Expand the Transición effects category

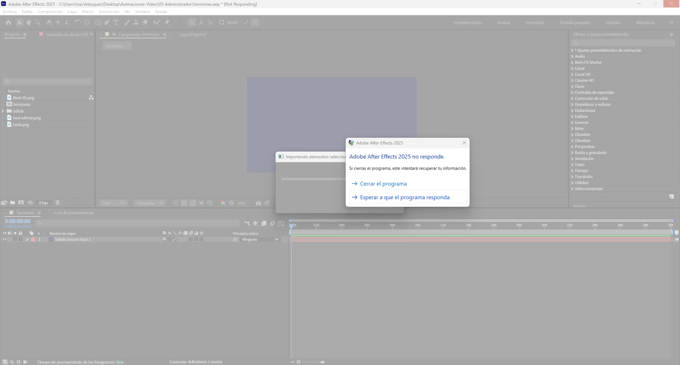(572, 177)
